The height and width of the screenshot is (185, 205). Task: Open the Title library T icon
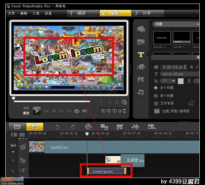141,55
